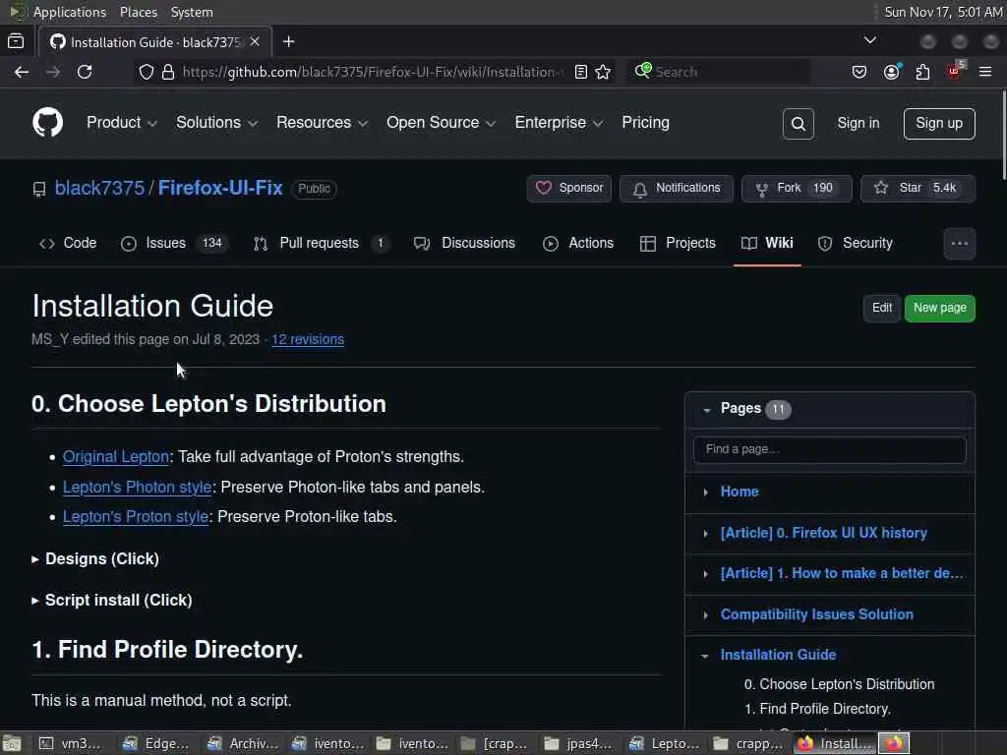Click the Firefox back arrow
The width and height of the screenshot is (1007, 755).
coord(22,72)
